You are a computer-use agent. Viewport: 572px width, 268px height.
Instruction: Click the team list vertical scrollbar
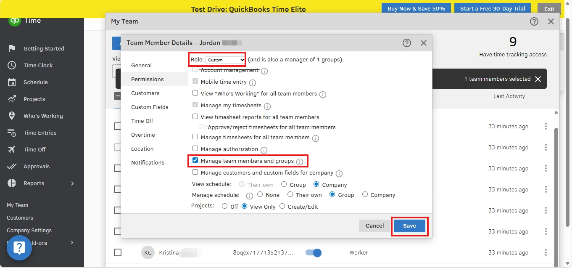(556, 189)
